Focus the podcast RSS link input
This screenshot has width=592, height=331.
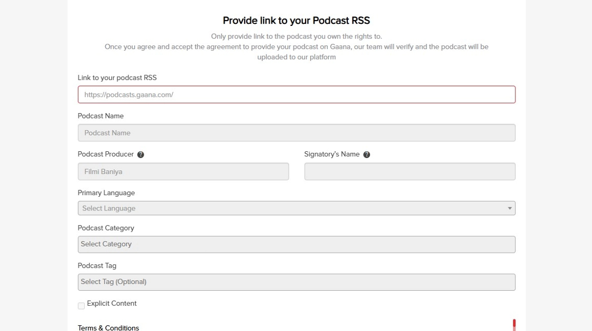(x=296, y=95)
